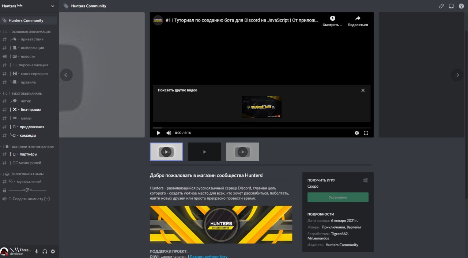Click the hash icon beside приветствия
This screenshot has width=468, height=258.
click(5, 39)
